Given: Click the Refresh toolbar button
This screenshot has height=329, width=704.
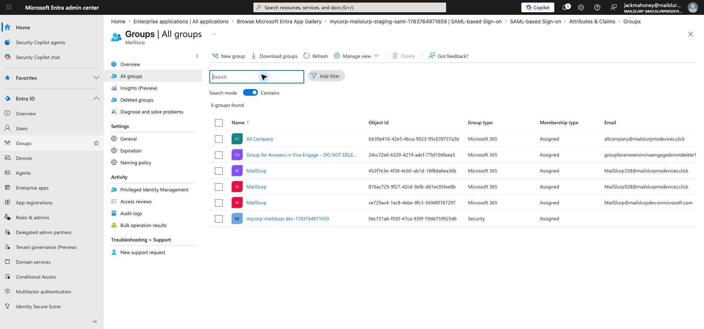Looking at the screenshot, I should pyautogui.click(x=316, y=56).
